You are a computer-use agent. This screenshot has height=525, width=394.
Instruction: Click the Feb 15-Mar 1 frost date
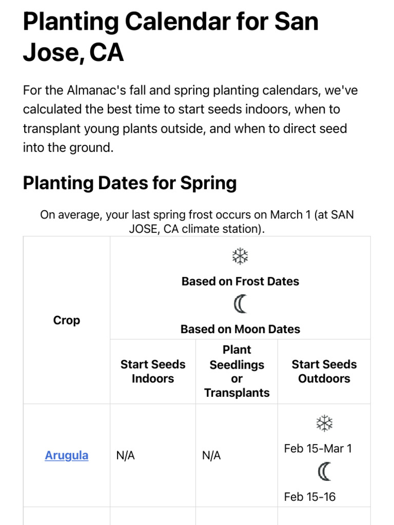(318, 449)
